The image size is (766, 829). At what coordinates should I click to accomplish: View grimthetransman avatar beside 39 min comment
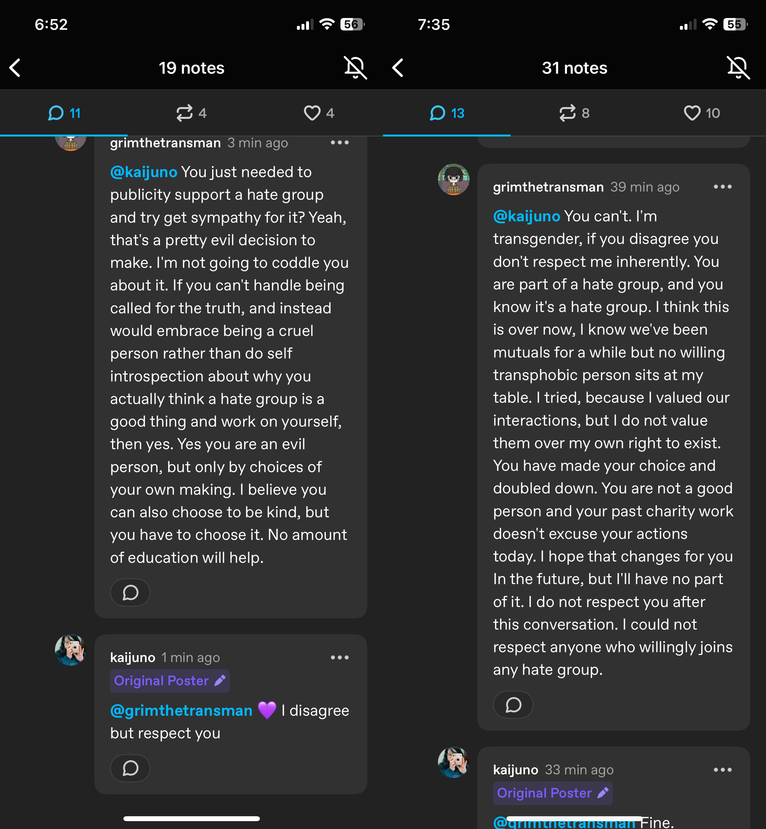[x=453, y=179]
